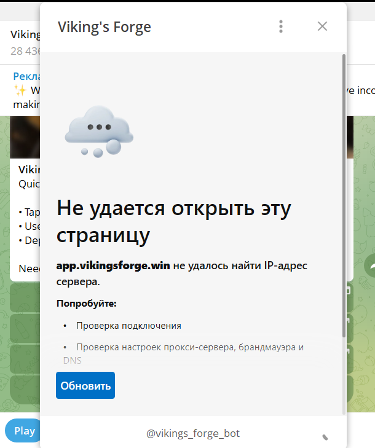Open the sponsored Рекла link in chat
The height and width of the screenshot is (448, 375).
[26, 76]
